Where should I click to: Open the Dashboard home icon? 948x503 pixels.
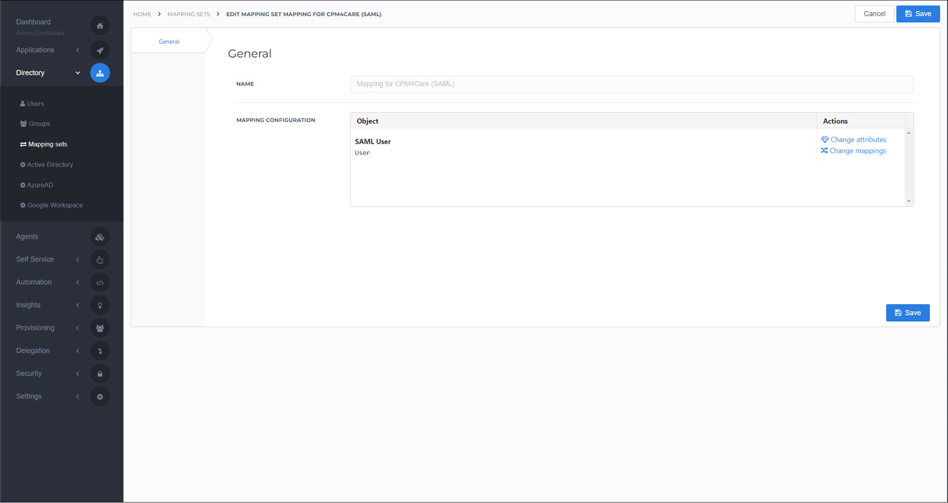click(x=100, y=26)
